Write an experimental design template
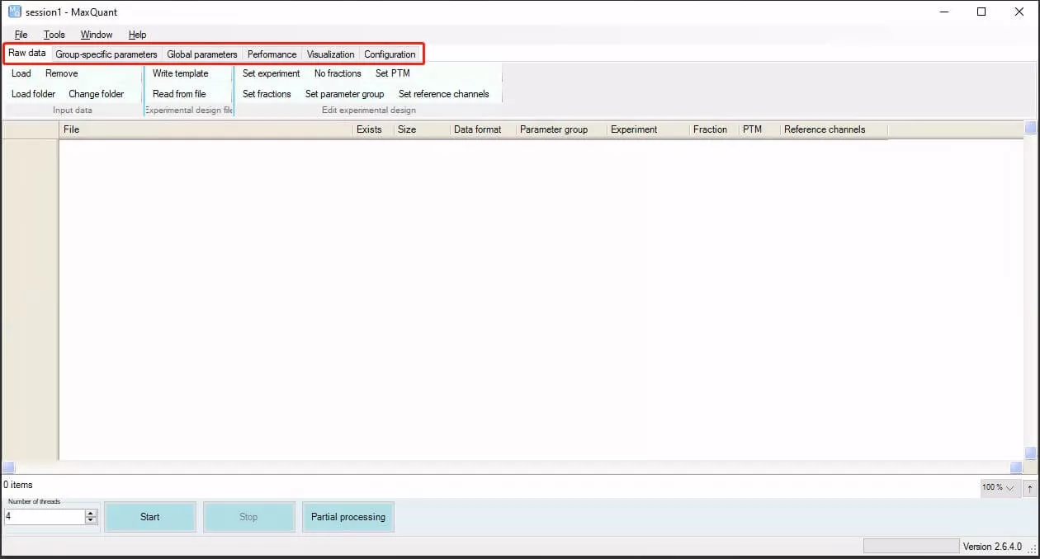This screenshot has width=1040, height=559. (181, 73)
